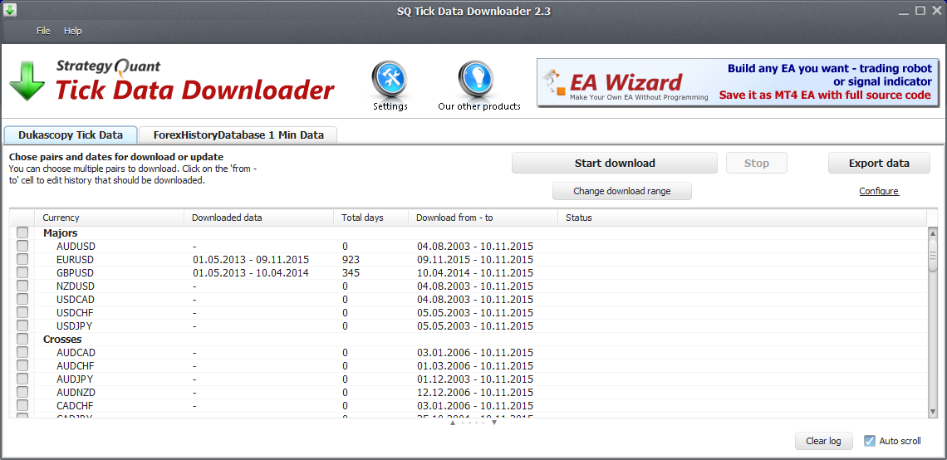
Task: Select the USDCAD currency row
Action: 76,300
